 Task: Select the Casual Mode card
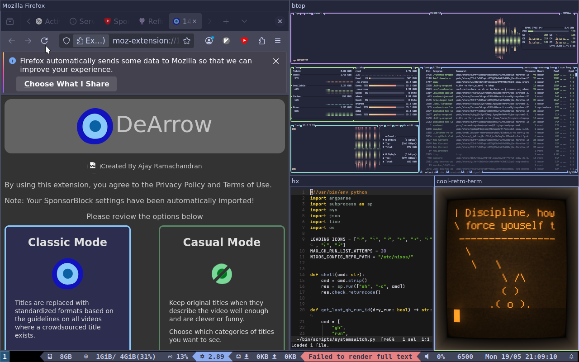coord(222,288)
